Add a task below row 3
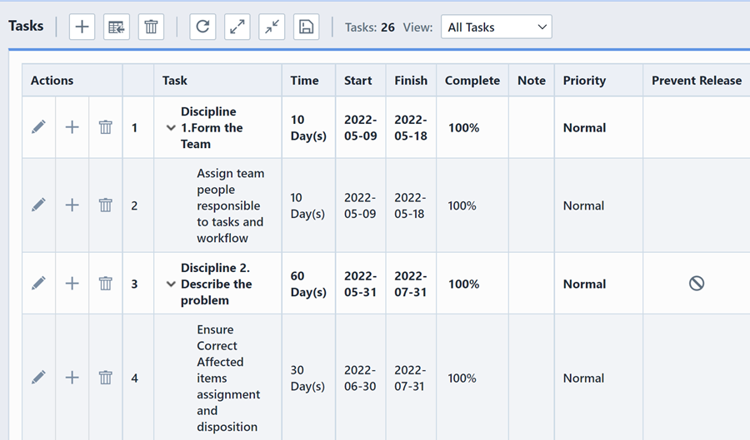 tap(72, 284)
